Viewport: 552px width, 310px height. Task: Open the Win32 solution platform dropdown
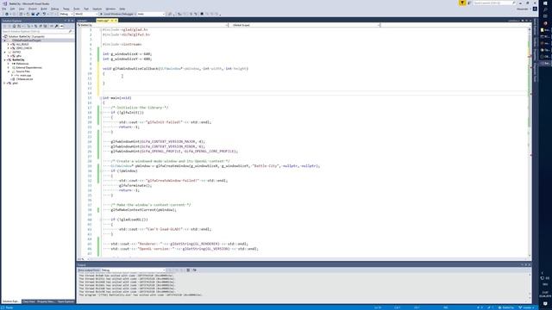pyautogui.click(x=86, y=14)
